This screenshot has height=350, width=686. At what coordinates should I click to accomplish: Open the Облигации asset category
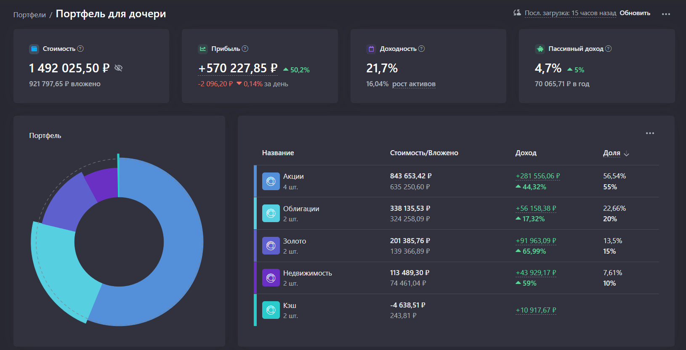(x=301, y=209)
